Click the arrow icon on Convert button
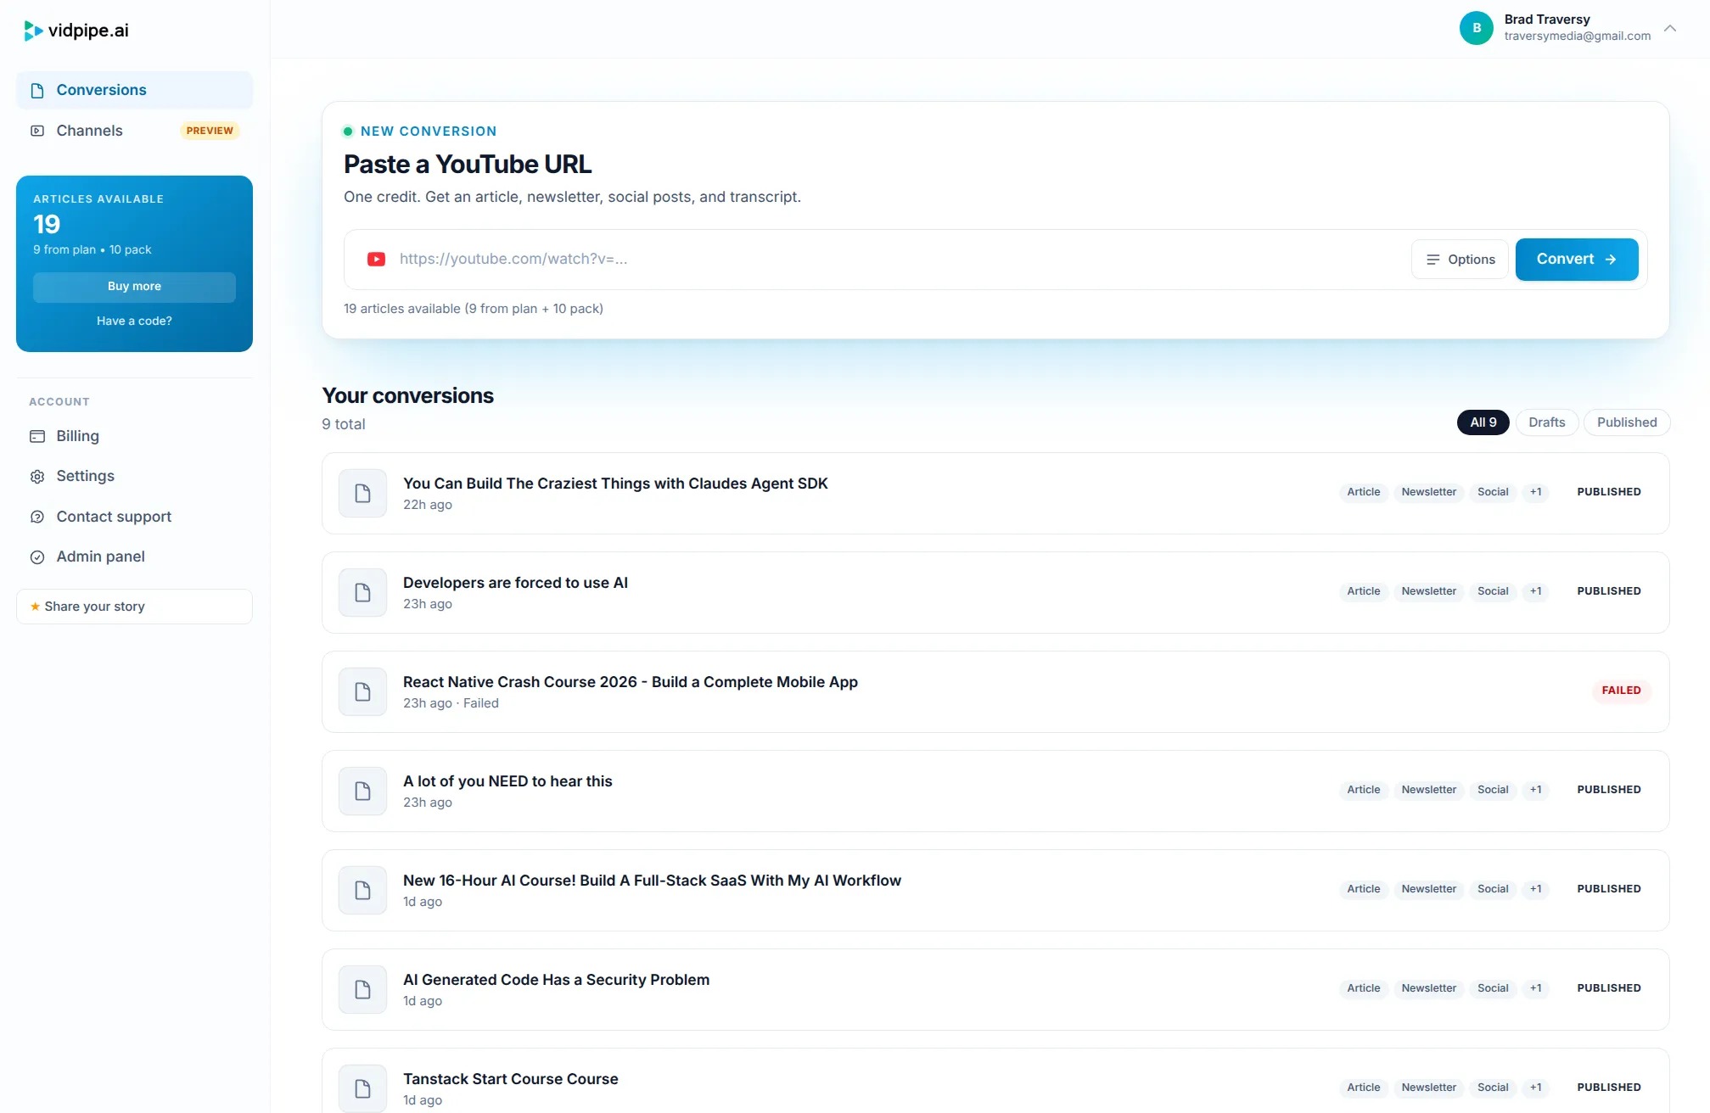This screenshot has width=1710, height=1113. pyautogui.click(x=1611, y=260)
